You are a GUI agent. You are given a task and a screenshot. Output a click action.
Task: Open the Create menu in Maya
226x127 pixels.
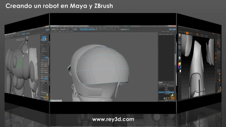[57, 28]
